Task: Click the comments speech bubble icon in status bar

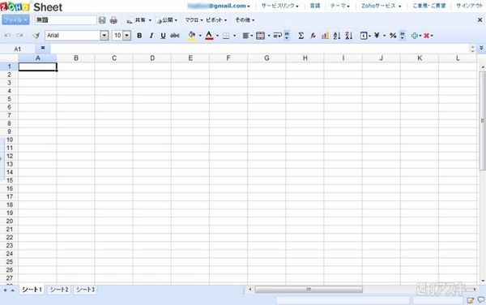Action: click(x=481, y=299)
